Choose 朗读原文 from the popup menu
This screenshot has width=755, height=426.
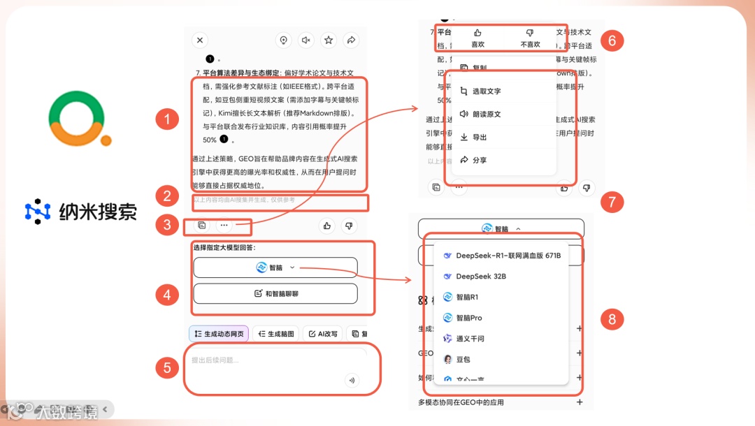coord(503,114)
